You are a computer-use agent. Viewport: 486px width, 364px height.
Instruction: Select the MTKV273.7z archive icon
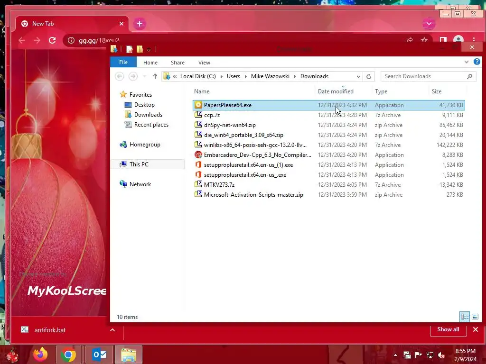(x=198, y=184)
